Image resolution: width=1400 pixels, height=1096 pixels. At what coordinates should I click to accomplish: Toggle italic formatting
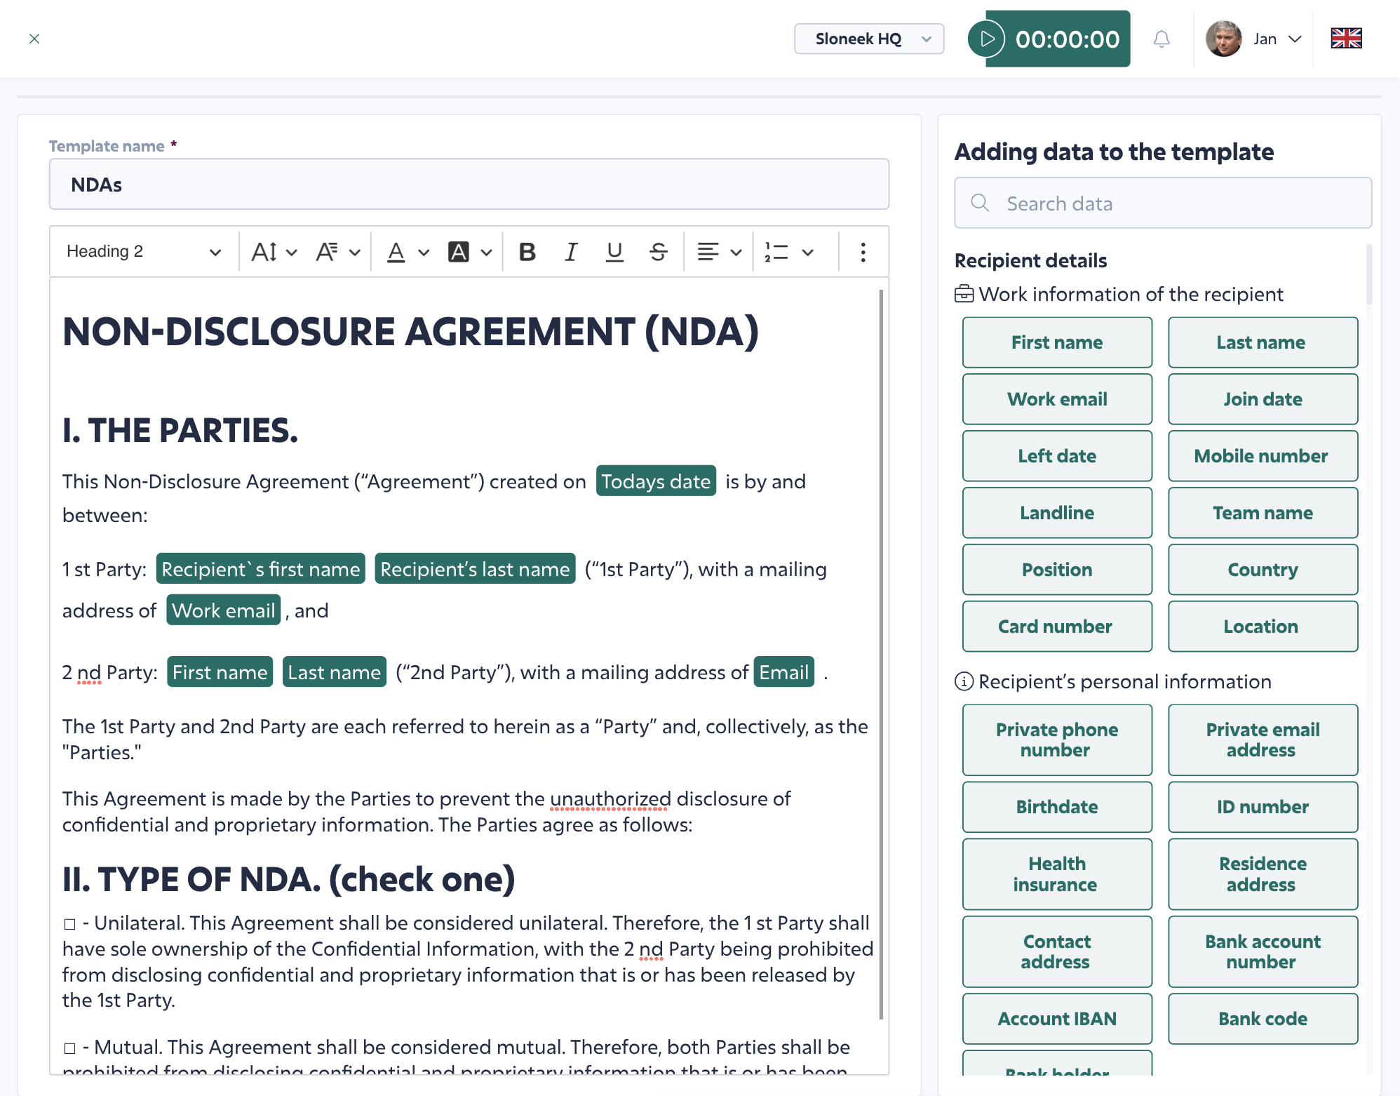(571, 251)
